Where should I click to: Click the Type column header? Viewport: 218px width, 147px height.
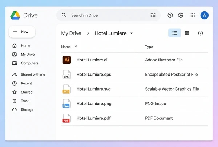pos(149,47)
